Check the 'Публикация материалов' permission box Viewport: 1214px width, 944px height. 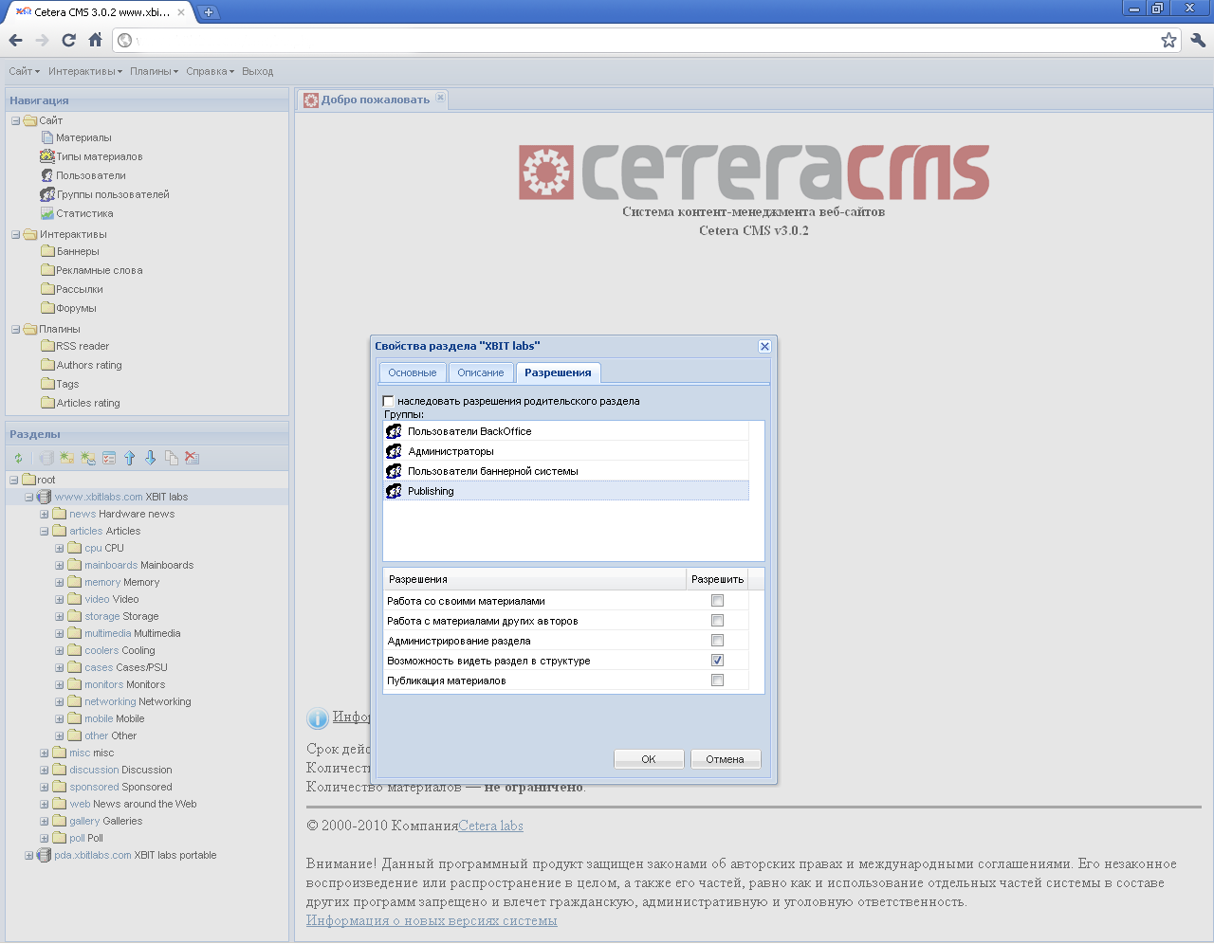(x=717, y=681)
